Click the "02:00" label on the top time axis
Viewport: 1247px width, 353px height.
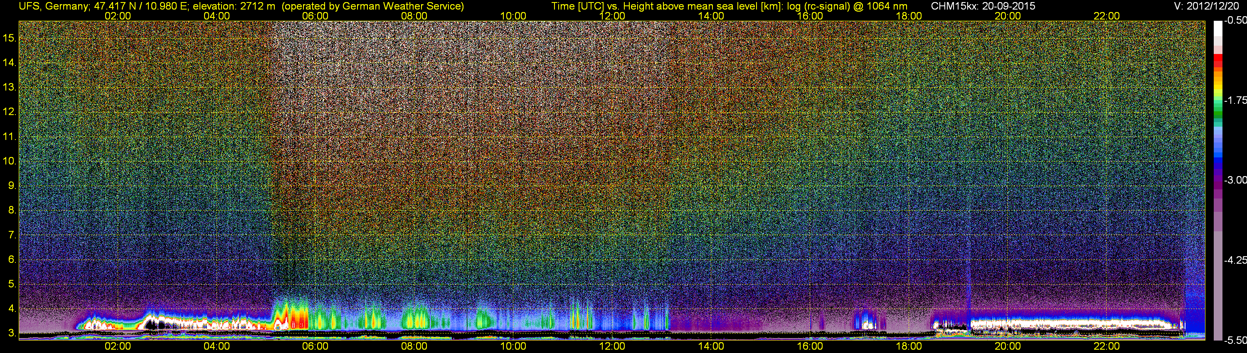[118, 16]
